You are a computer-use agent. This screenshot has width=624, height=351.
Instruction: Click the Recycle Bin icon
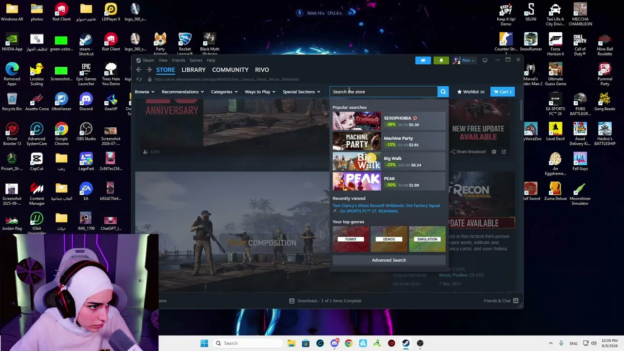(x=12, y=102)
